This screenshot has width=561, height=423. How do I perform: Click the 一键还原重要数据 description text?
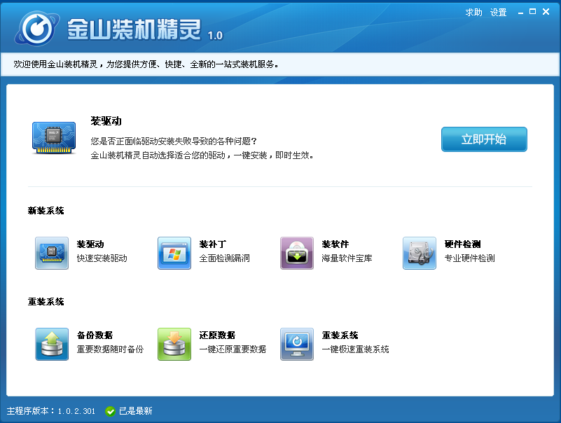[233, 349]
